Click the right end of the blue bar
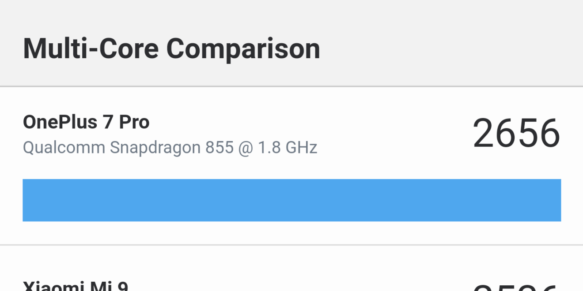Viewport: 583px width, 291px height. 554,200
